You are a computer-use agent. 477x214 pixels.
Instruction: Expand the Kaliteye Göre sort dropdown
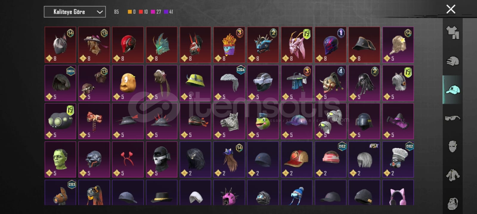click(x=75, y=12)
